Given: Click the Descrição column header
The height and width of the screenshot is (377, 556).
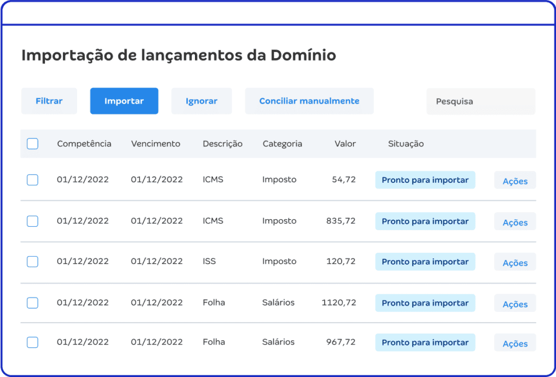Looking at the screenshot, I should point(223,144).
